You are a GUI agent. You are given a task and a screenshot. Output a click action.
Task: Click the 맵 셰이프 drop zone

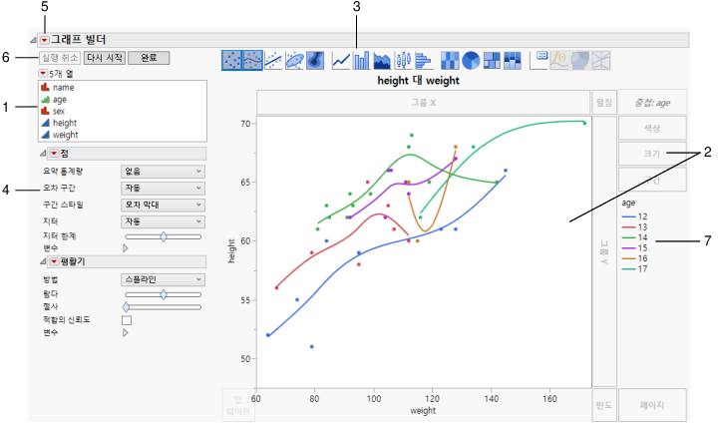coord(238,405)
